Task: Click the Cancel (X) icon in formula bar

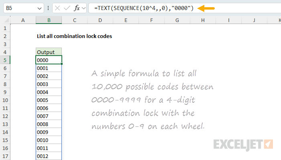Action: pyautogui.click(x=57, y=8)
